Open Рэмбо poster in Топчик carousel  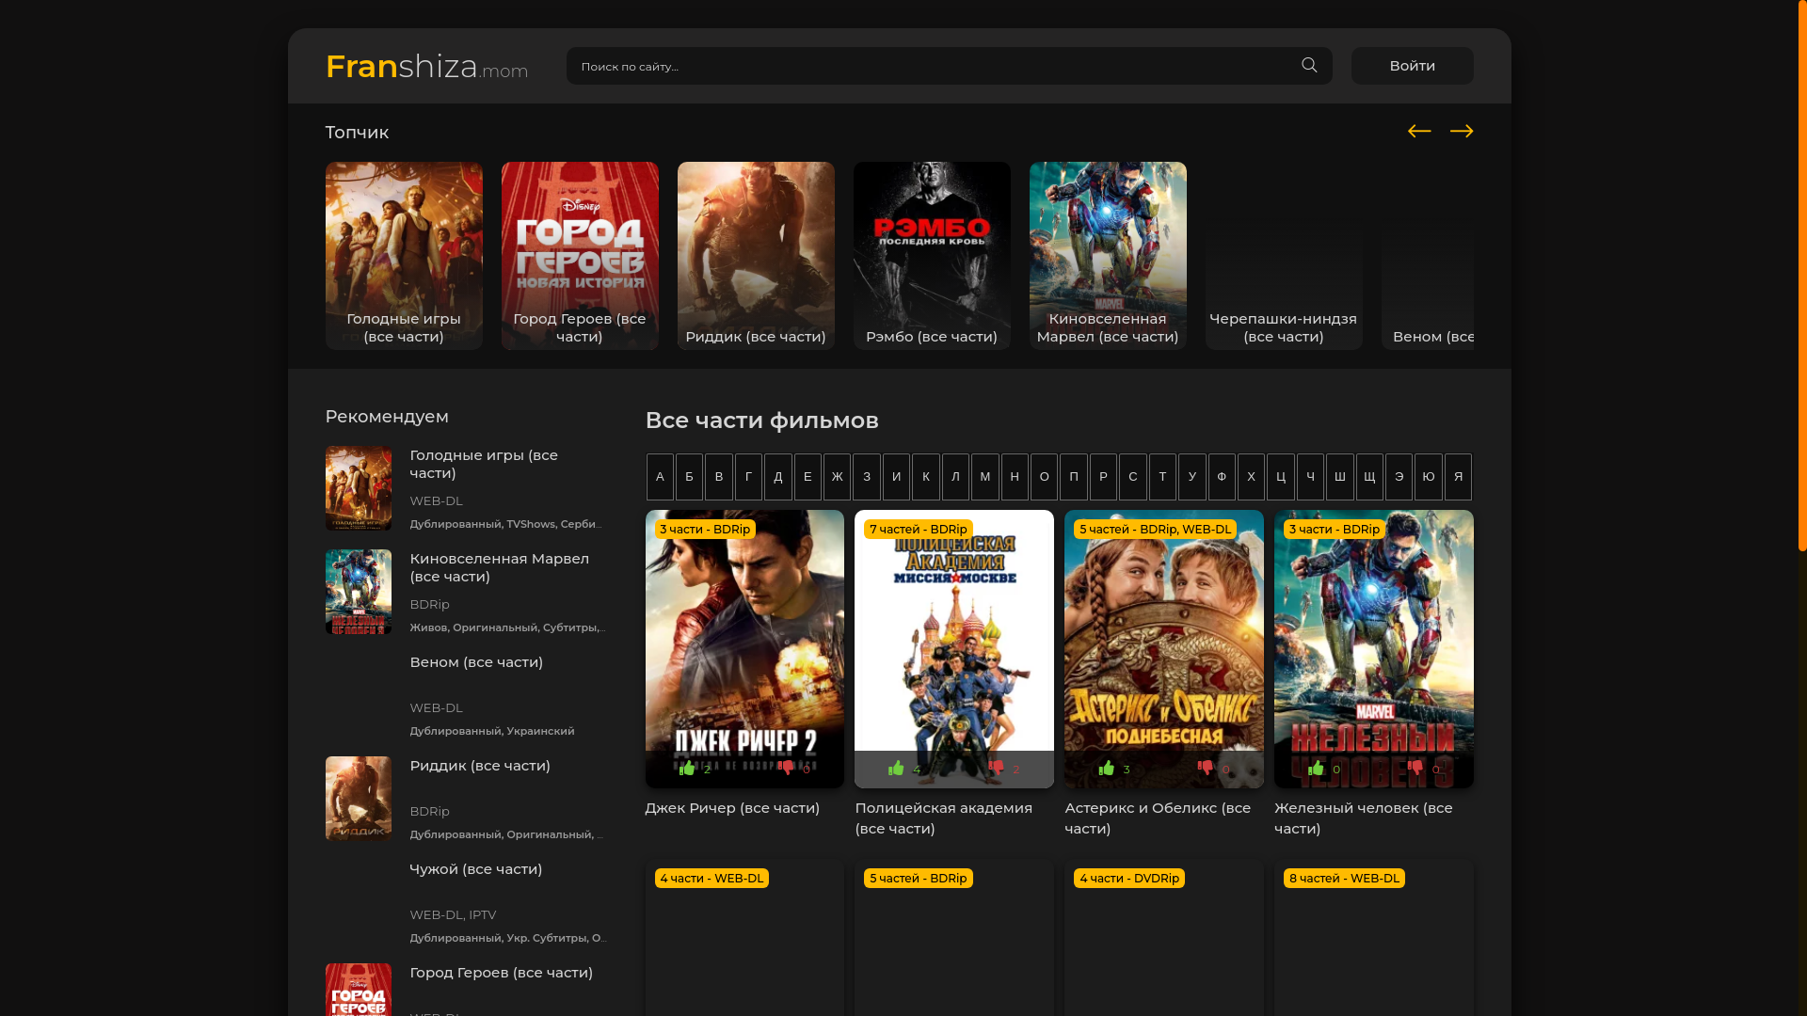tap(932, 256)
